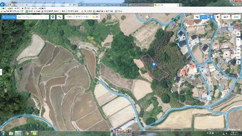Select the area measuring tool
The image size is (242, 136).
[239, 53]
